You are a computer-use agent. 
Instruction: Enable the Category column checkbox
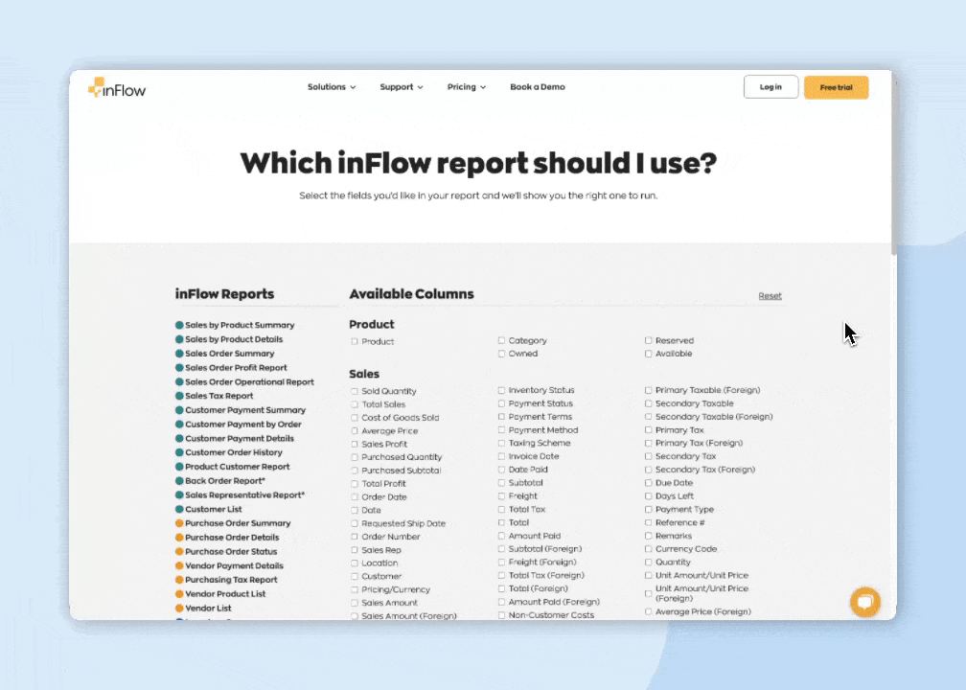[501, 340]
